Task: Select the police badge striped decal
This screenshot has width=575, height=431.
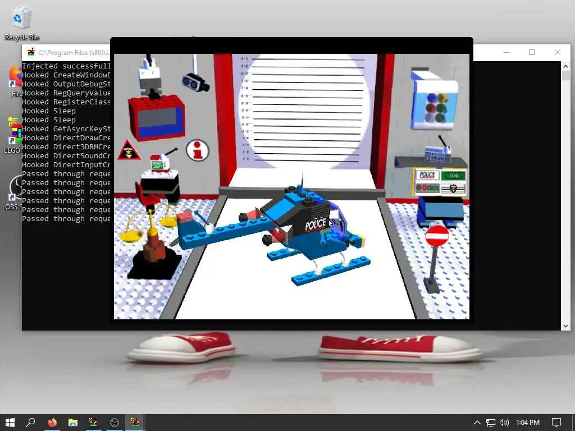Action: pos(453,189)
